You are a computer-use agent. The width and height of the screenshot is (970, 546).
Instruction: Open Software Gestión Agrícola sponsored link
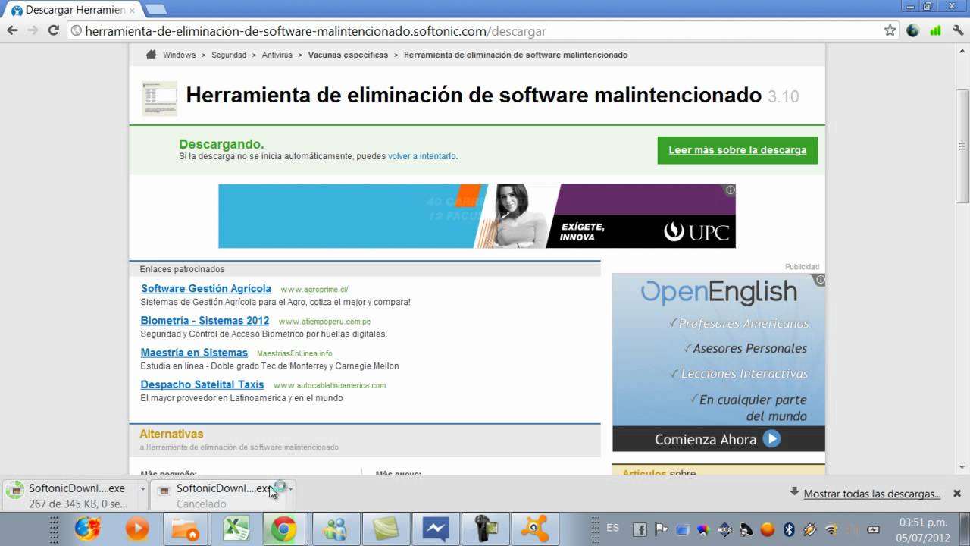click(206, 289)
